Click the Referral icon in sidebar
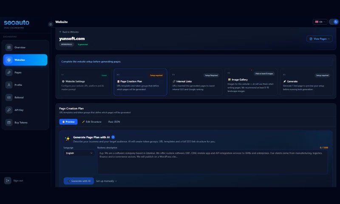 pos(8,97)
